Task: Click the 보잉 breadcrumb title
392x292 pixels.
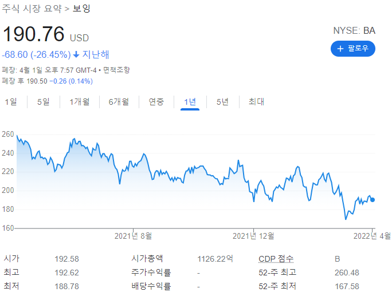Action: (81, 9)
